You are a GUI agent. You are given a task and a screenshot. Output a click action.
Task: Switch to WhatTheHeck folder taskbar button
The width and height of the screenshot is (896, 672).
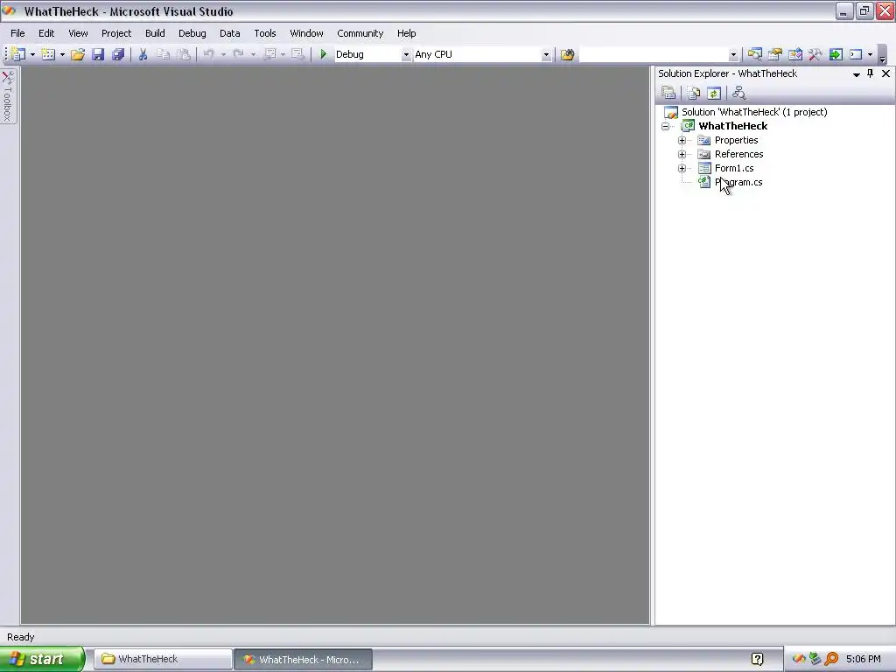point(163,659)
